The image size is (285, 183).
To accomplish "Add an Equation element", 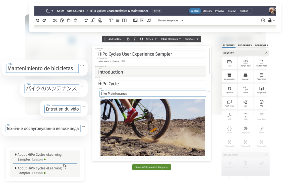I will coord(229,90).
